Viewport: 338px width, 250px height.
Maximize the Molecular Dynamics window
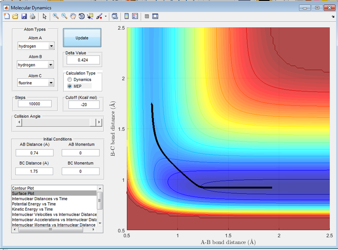pos(317,8)
